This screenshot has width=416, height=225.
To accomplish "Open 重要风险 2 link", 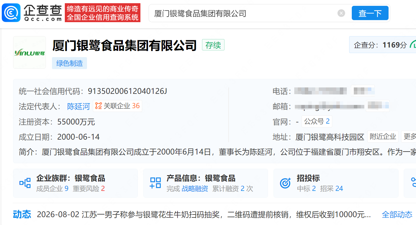I will coord(89,189).
